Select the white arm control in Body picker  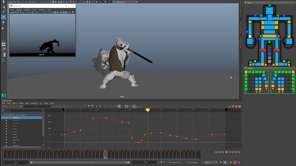[x=250, y=36]
